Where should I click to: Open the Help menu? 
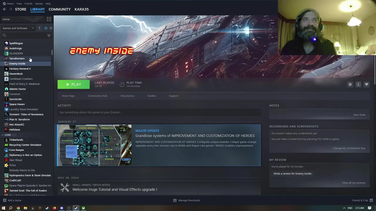click(x=48, y=4)
